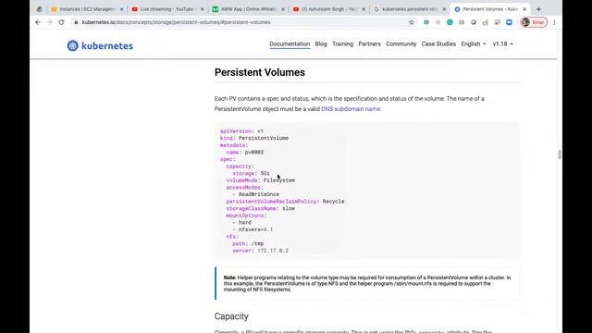Click the Persistent Volumes heading
This screenshot has height=333, width=592.
(x=260, y=72)
